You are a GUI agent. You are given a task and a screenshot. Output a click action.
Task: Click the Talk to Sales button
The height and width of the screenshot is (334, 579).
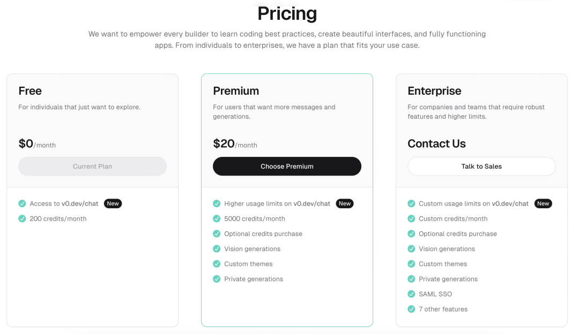pyautogui.click(x=481, y=166)
